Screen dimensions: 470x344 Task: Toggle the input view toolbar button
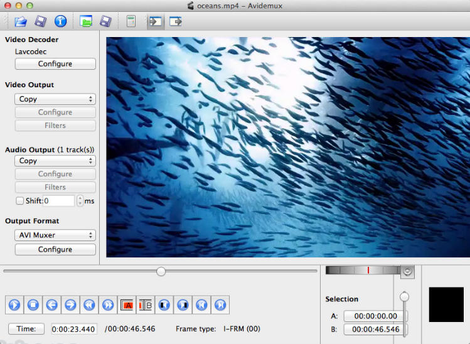pyautogui.click(x=154, y=21)
